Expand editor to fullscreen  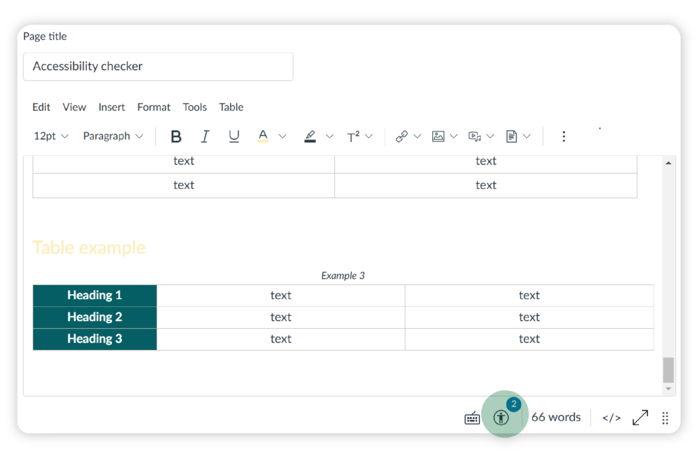pyautogui.click(x=640, y=417)
